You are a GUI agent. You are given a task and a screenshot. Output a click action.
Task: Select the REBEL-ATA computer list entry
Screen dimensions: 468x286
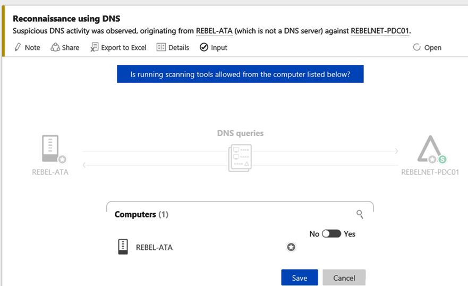(x=154, y=247)
